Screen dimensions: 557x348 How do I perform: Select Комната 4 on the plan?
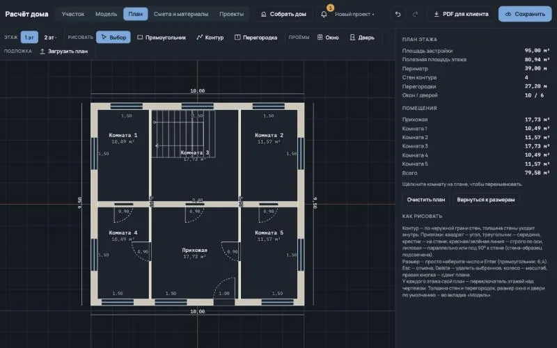(123, 232)
